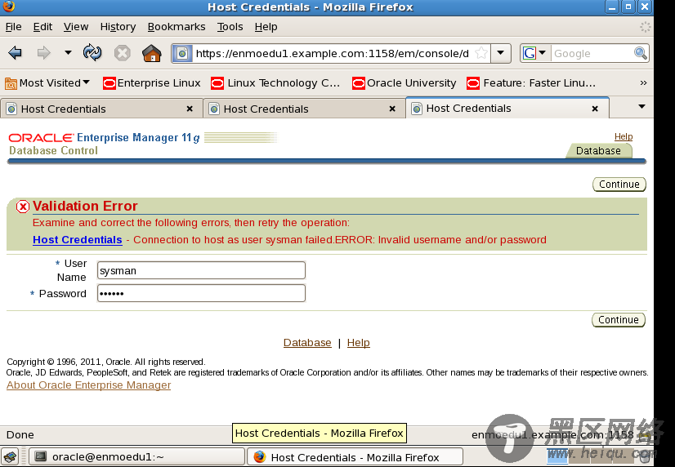Click the Oracle University bookmark's red icon

pos(359,83)
